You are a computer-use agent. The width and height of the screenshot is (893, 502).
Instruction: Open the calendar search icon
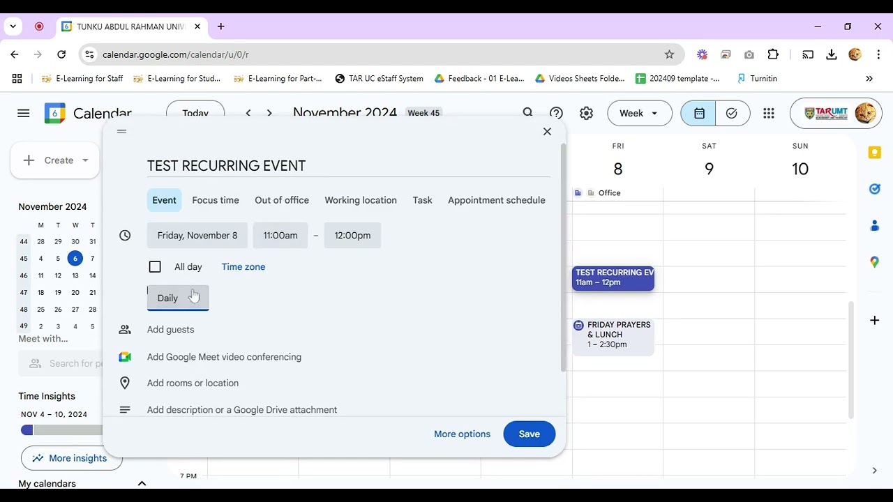point(528,113)
